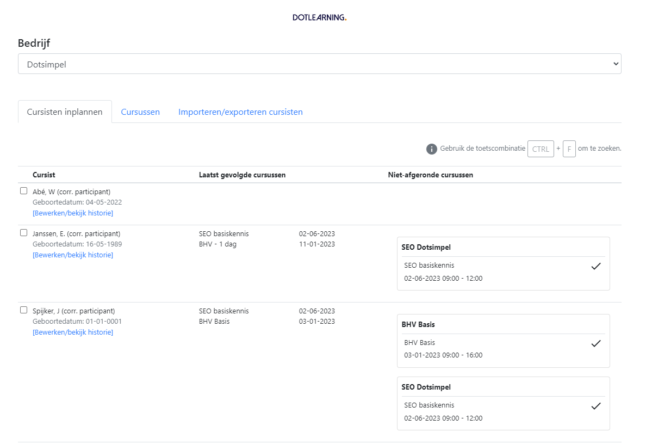
Task: Click the DOTLEARNING logo
Action: [x=319, y=17]
